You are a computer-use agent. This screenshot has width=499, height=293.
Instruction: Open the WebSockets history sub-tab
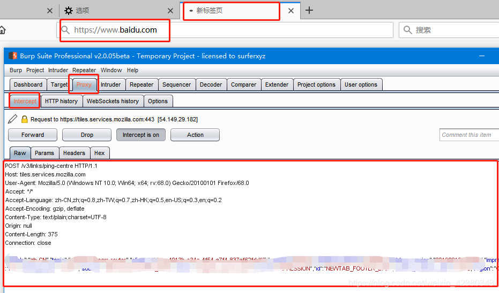[x=113, y=101]
